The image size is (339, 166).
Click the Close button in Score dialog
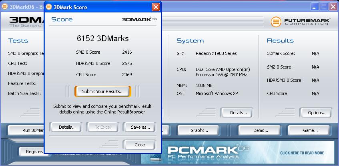pyautogui.click(x=139, y=145)
